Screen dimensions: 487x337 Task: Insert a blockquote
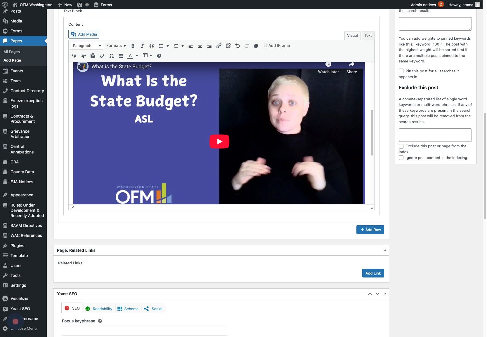tap(152, 46)
